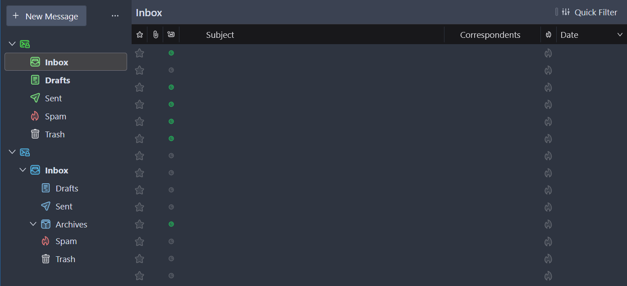Image resolution: width=627 pixels, height=286 pixels.
Task: Collapse the Archives folder chevron
Action: point(33,224)
